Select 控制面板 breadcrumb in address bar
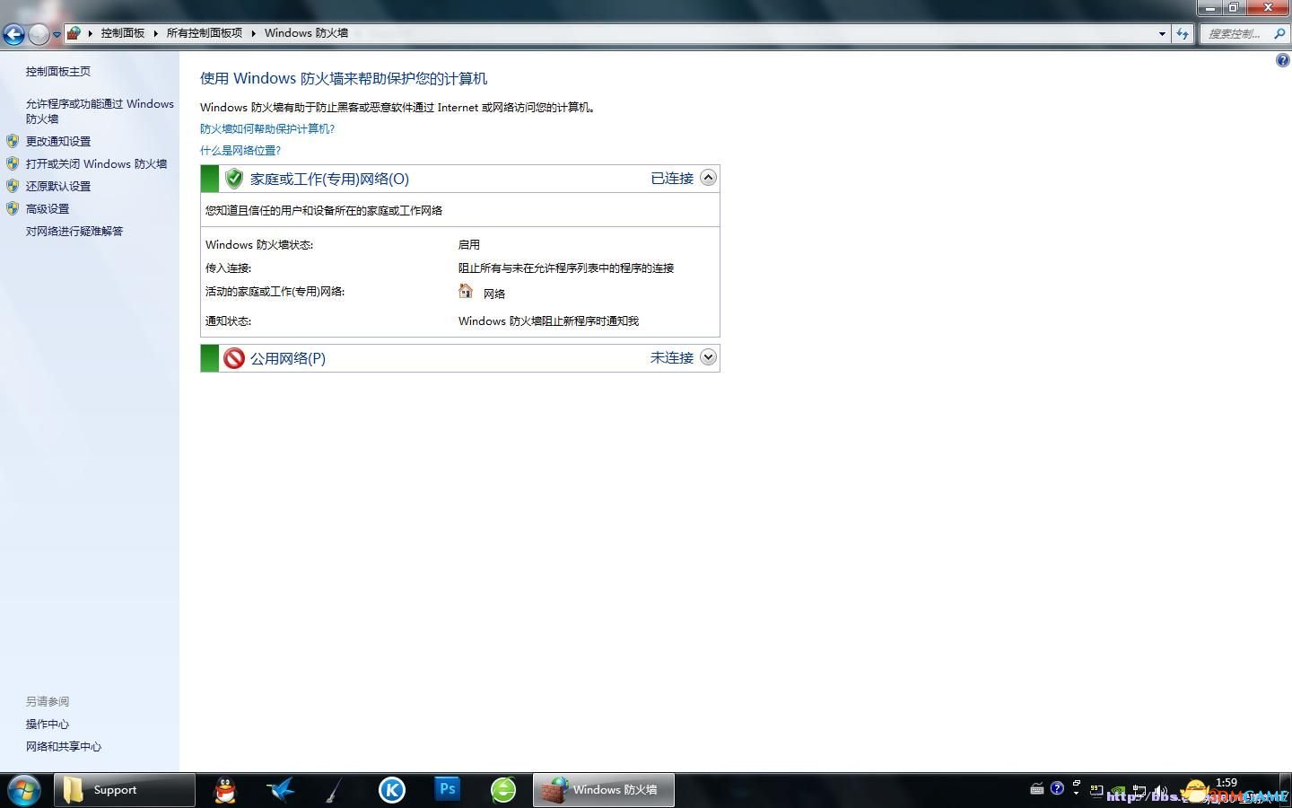The width and height of the screenshot is (1292, 808). point(123,33)
